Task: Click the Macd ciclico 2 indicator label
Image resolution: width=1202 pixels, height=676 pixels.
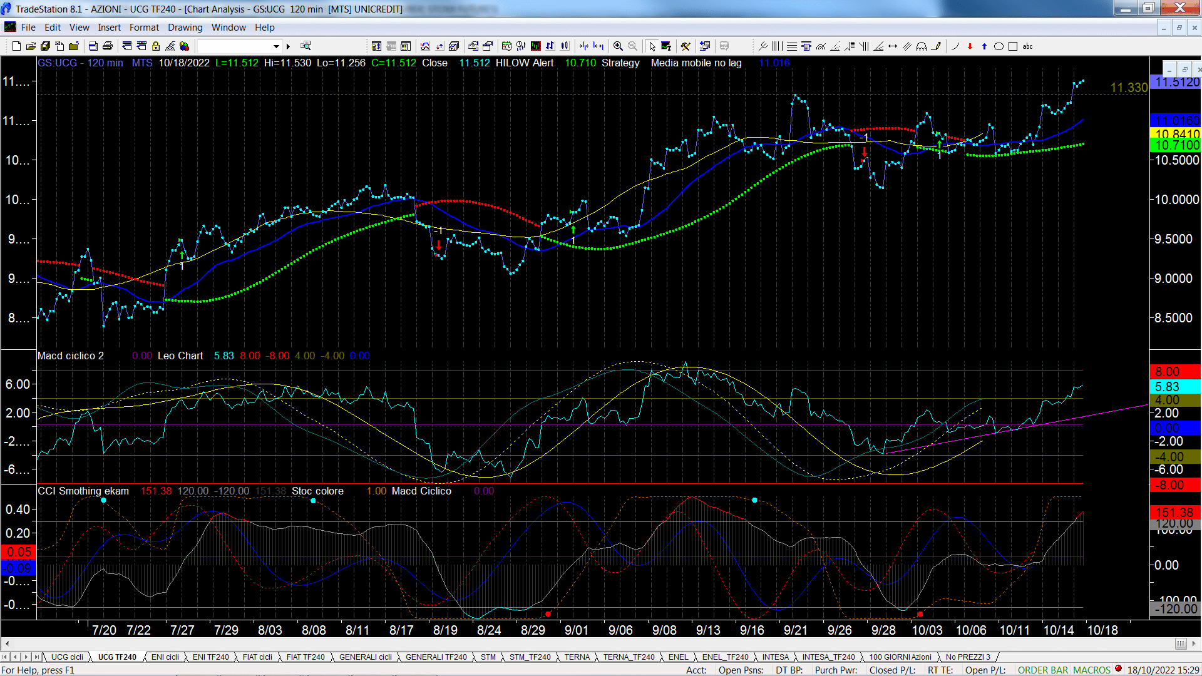Action: click(x=71, y=356)
